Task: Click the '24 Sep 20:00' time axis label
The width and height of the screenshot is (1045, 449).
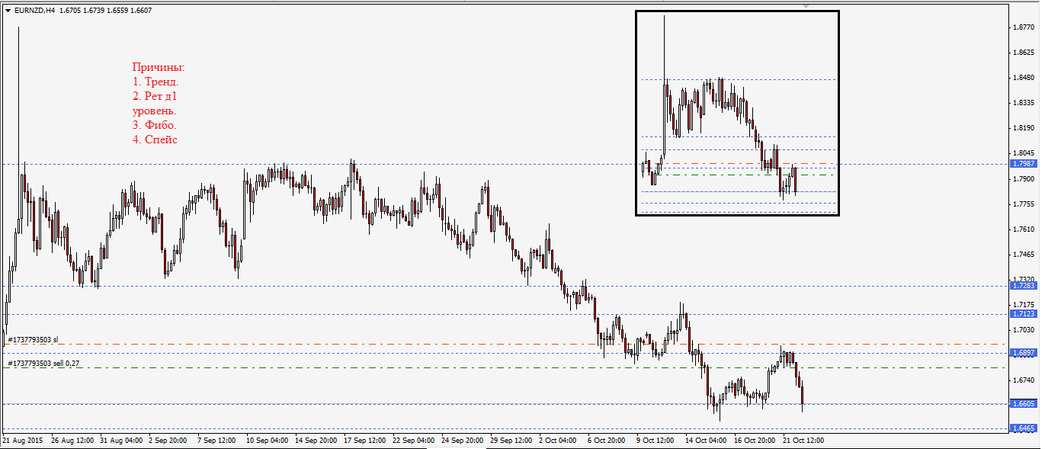Action: point(463,441)
